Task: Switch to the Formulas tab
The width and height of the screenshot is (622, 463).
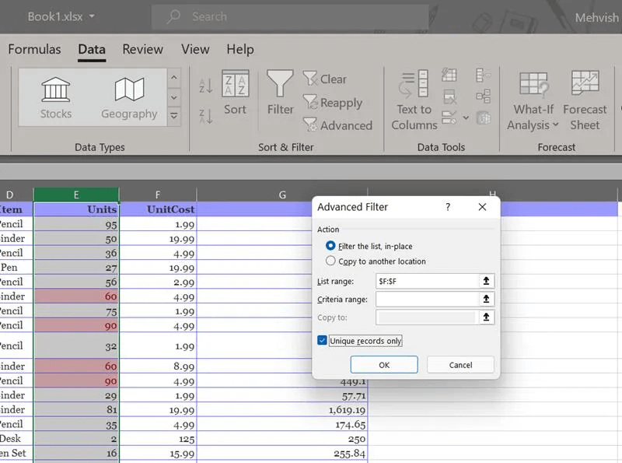Action: click(34, 49)
